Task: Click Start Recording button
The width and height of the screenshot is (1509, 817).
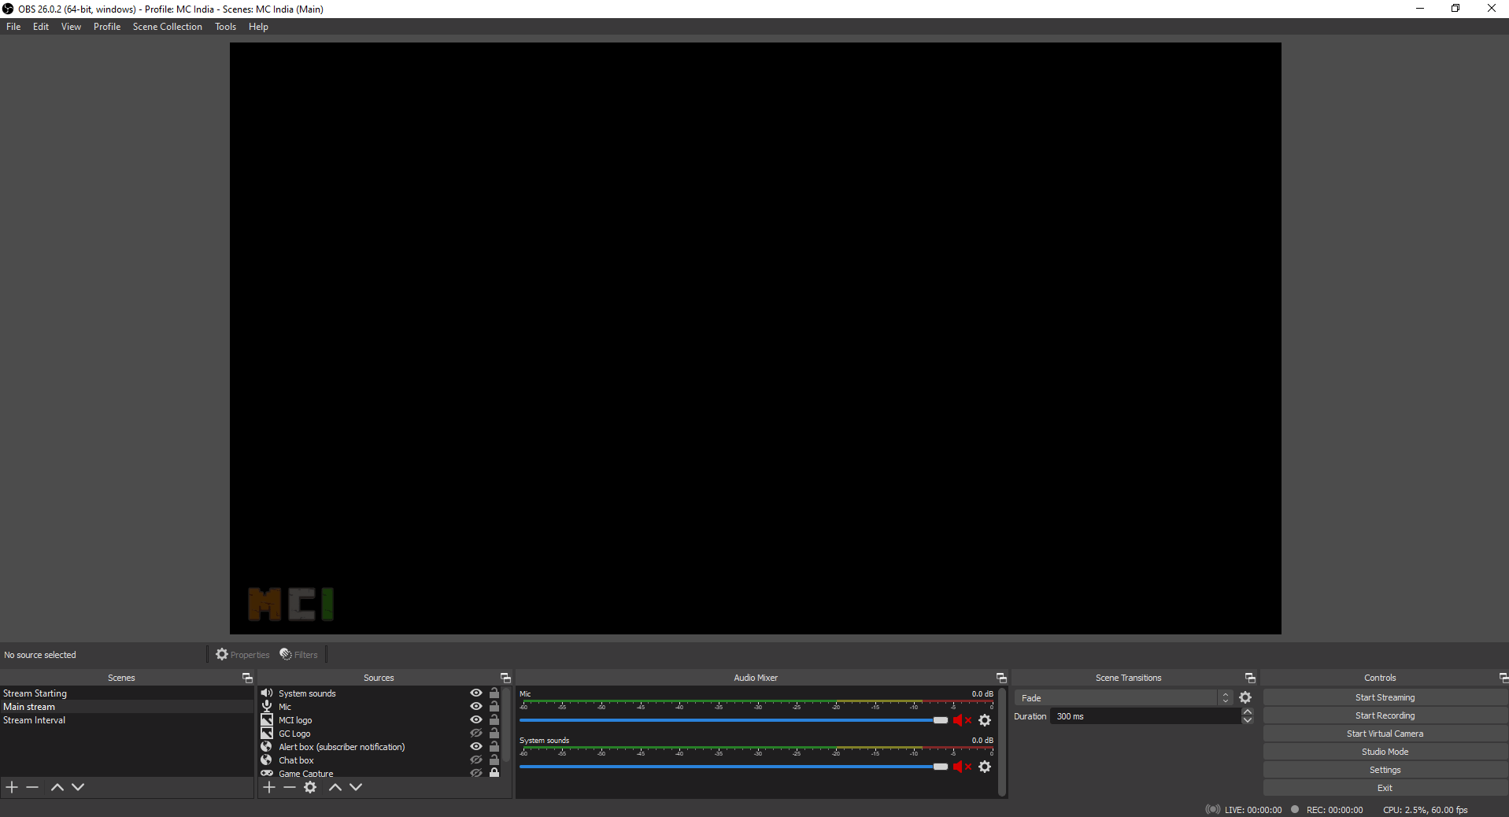Action: [x=1385, y=715]
